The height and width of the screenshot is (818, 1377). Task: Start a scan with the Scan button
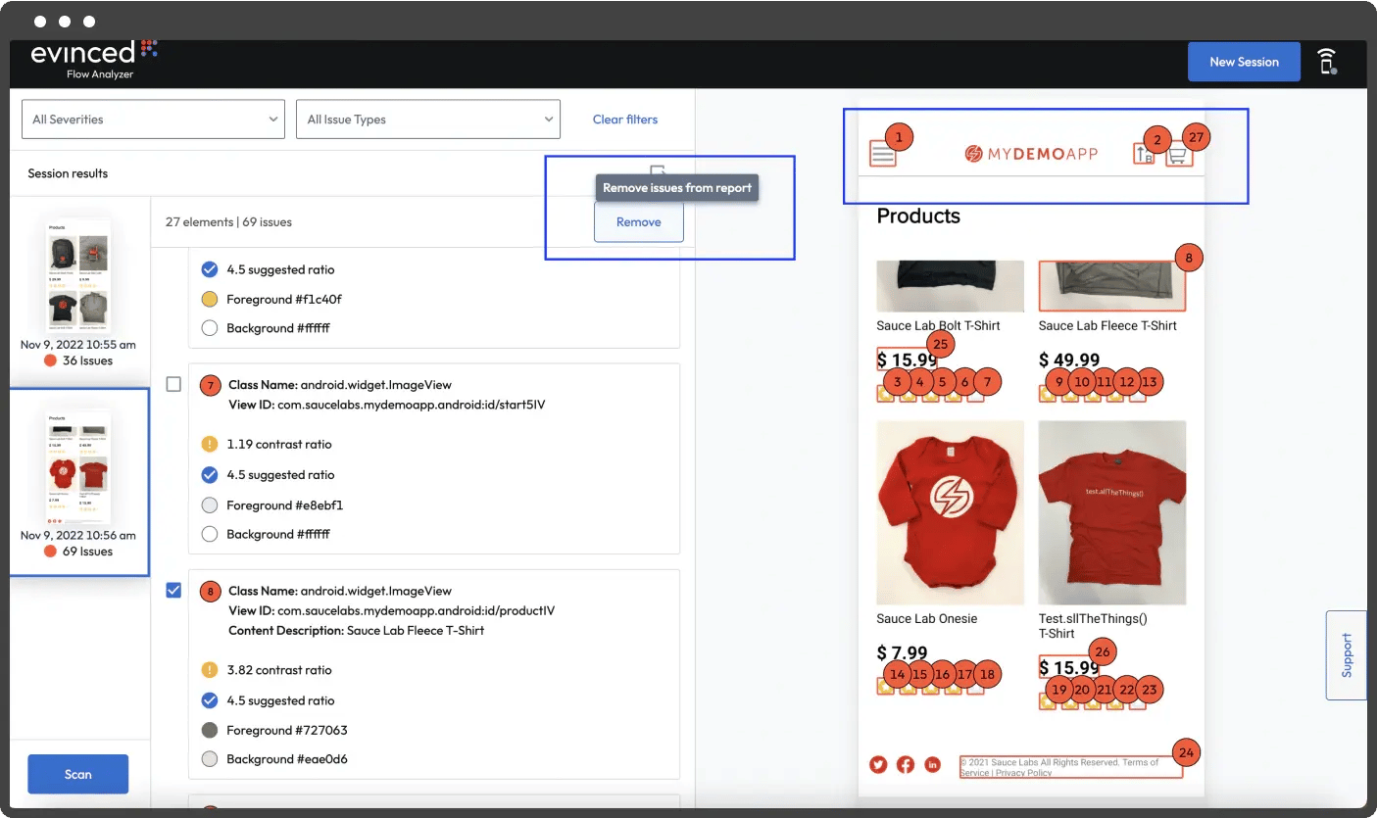pyautogui.click(x=78, y=774)
